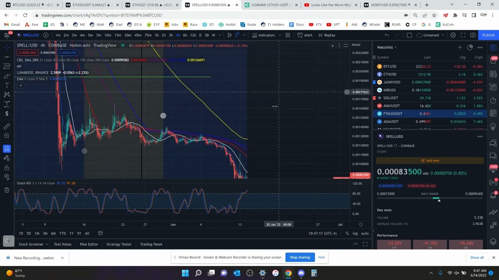Switch to the 15m timeframe
Image resolution: width=499 pixels, height=280 pixels.
pos(118,35)
